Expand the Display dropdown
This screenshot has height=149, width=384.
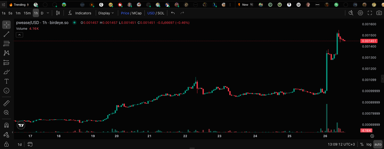coord(106,13)
